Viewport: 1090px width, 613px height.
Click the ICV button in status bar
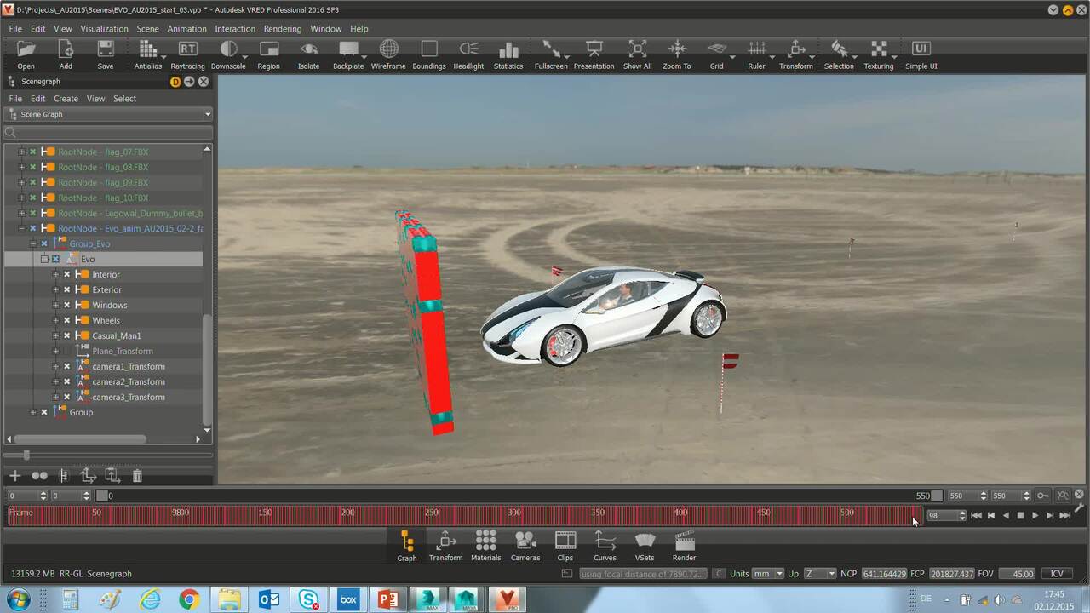click(1058, 574)
